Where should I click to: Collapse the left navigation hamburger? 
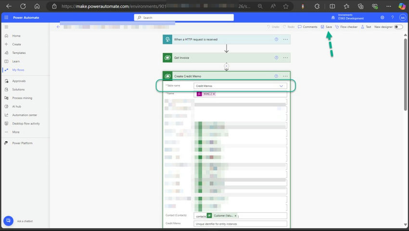click(x=6, y=27)
